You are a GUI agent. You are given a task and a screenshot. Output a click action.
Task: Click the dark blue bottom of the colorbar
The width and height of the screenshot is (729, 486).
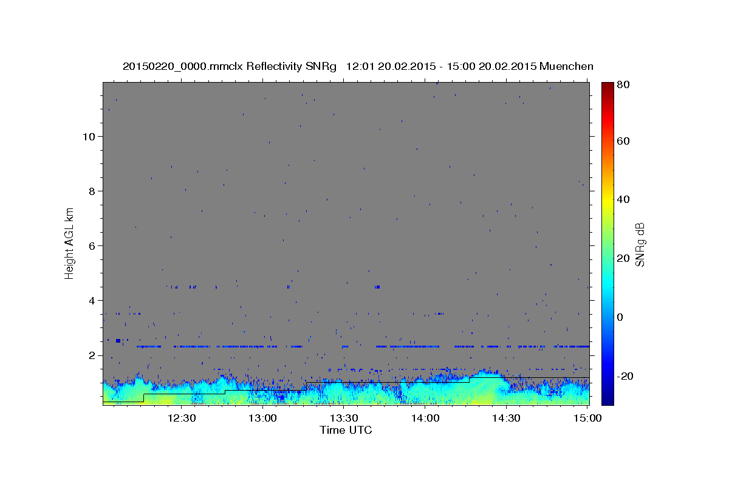[x=607, y=398]
